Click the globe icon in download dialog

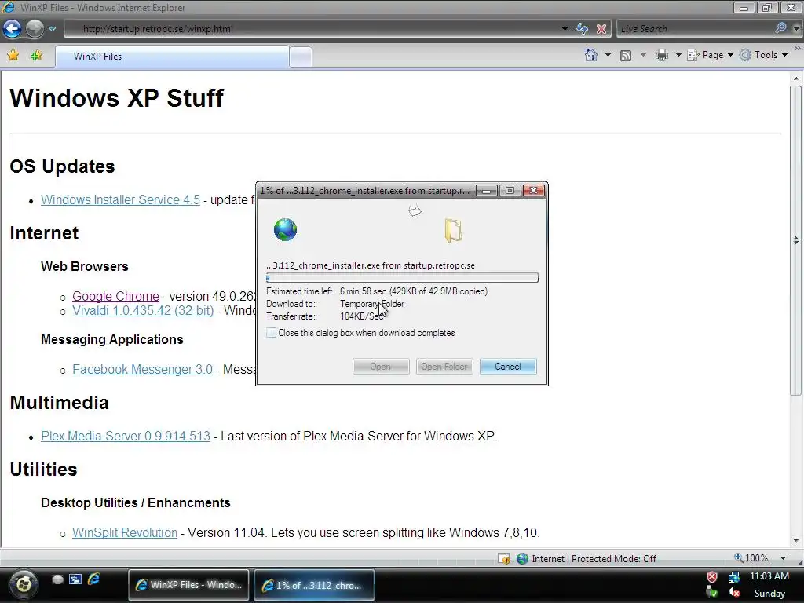coord(285,229)
